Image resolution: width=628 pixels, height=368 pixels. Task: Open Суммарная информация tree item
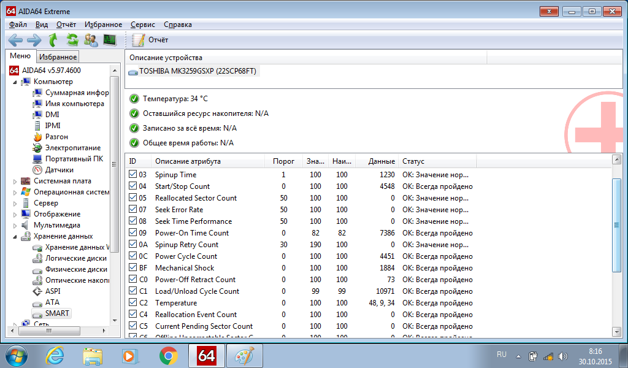[71, 93]
